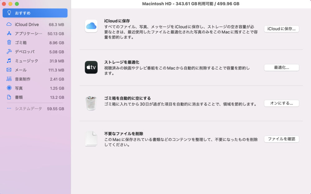Click the Apple TV app icon
Image resolution: width=311 pixels, height=194 pixels.
pyautogui.click(x=91, y=67)
